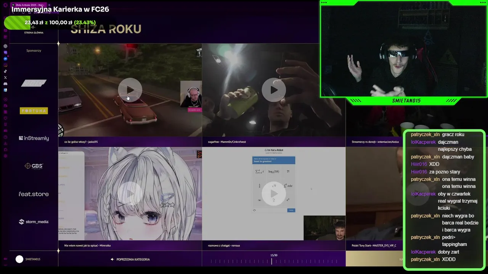This screenshot has width=488, height=274.
Task: Open ChatGPT in the browser sidebar
Action: [5, 46]
